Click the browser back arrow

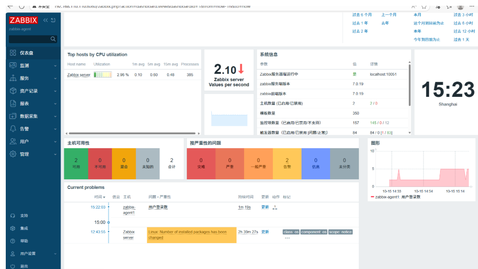click(x=11, y=6)
